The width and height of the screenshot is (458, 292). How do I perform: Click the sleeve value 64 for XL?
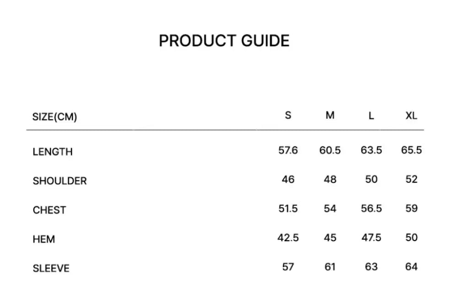tap(411, 267)
